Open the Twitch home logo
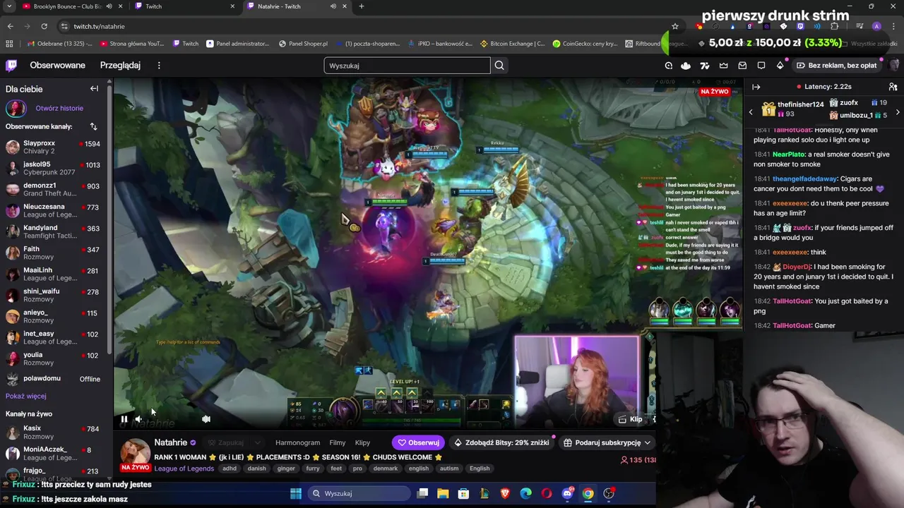 point(11,66)
